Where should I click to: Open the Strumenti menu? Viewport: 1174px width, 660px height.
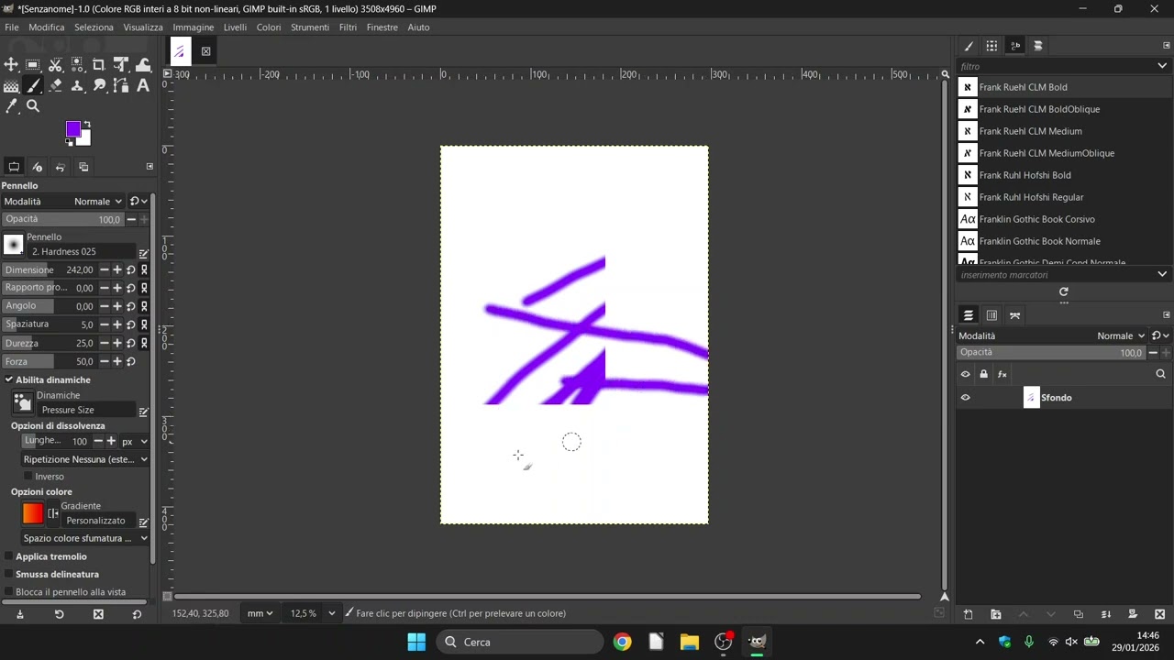click(310, 27)
